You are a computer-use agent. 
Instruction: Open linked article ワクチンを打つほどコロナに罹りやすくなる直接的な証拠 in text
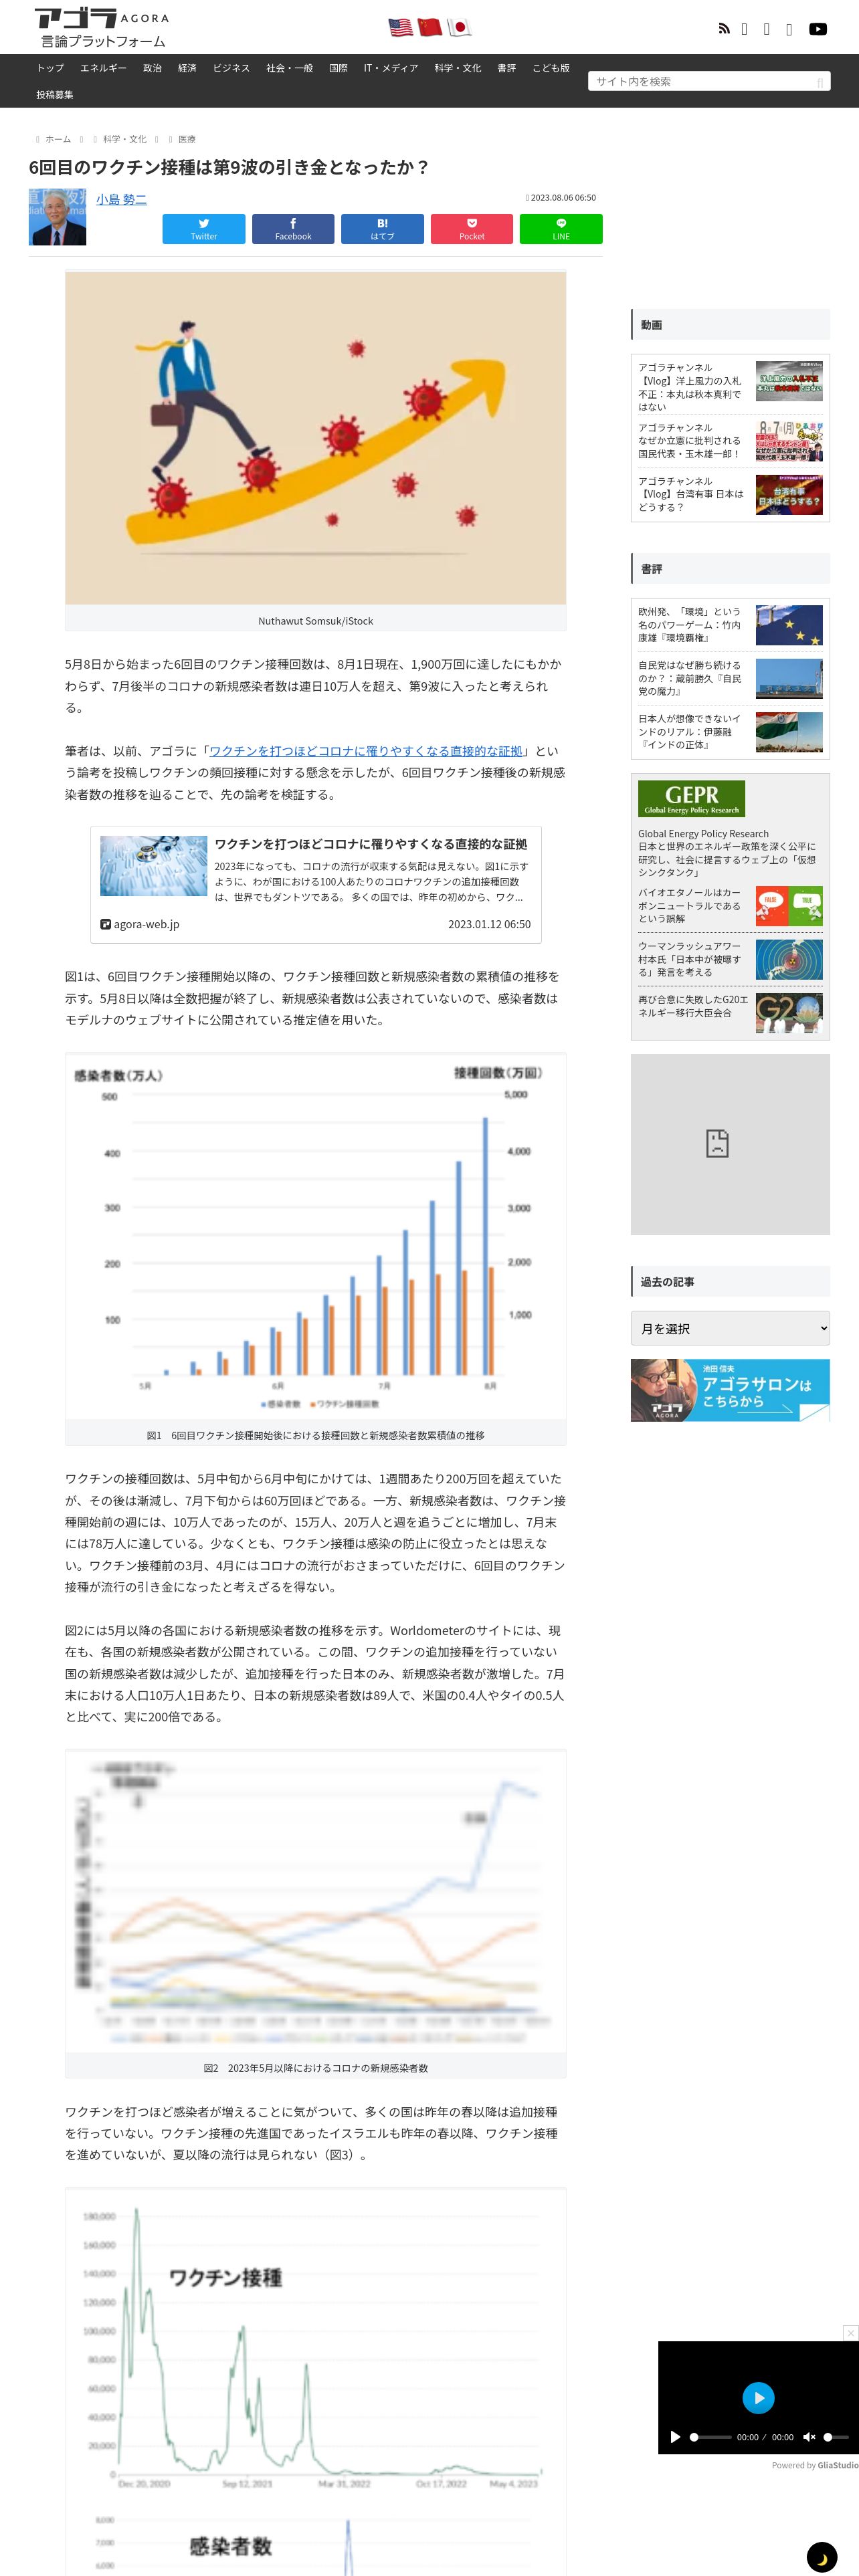point(366,751)
